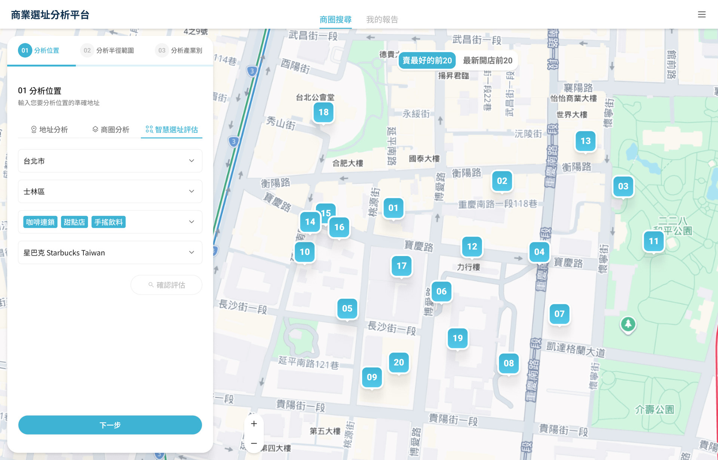Image resolution: width=718 pixels, height=460 pixels.
Task: Click the 下一步 button
Action: (110, 425)
